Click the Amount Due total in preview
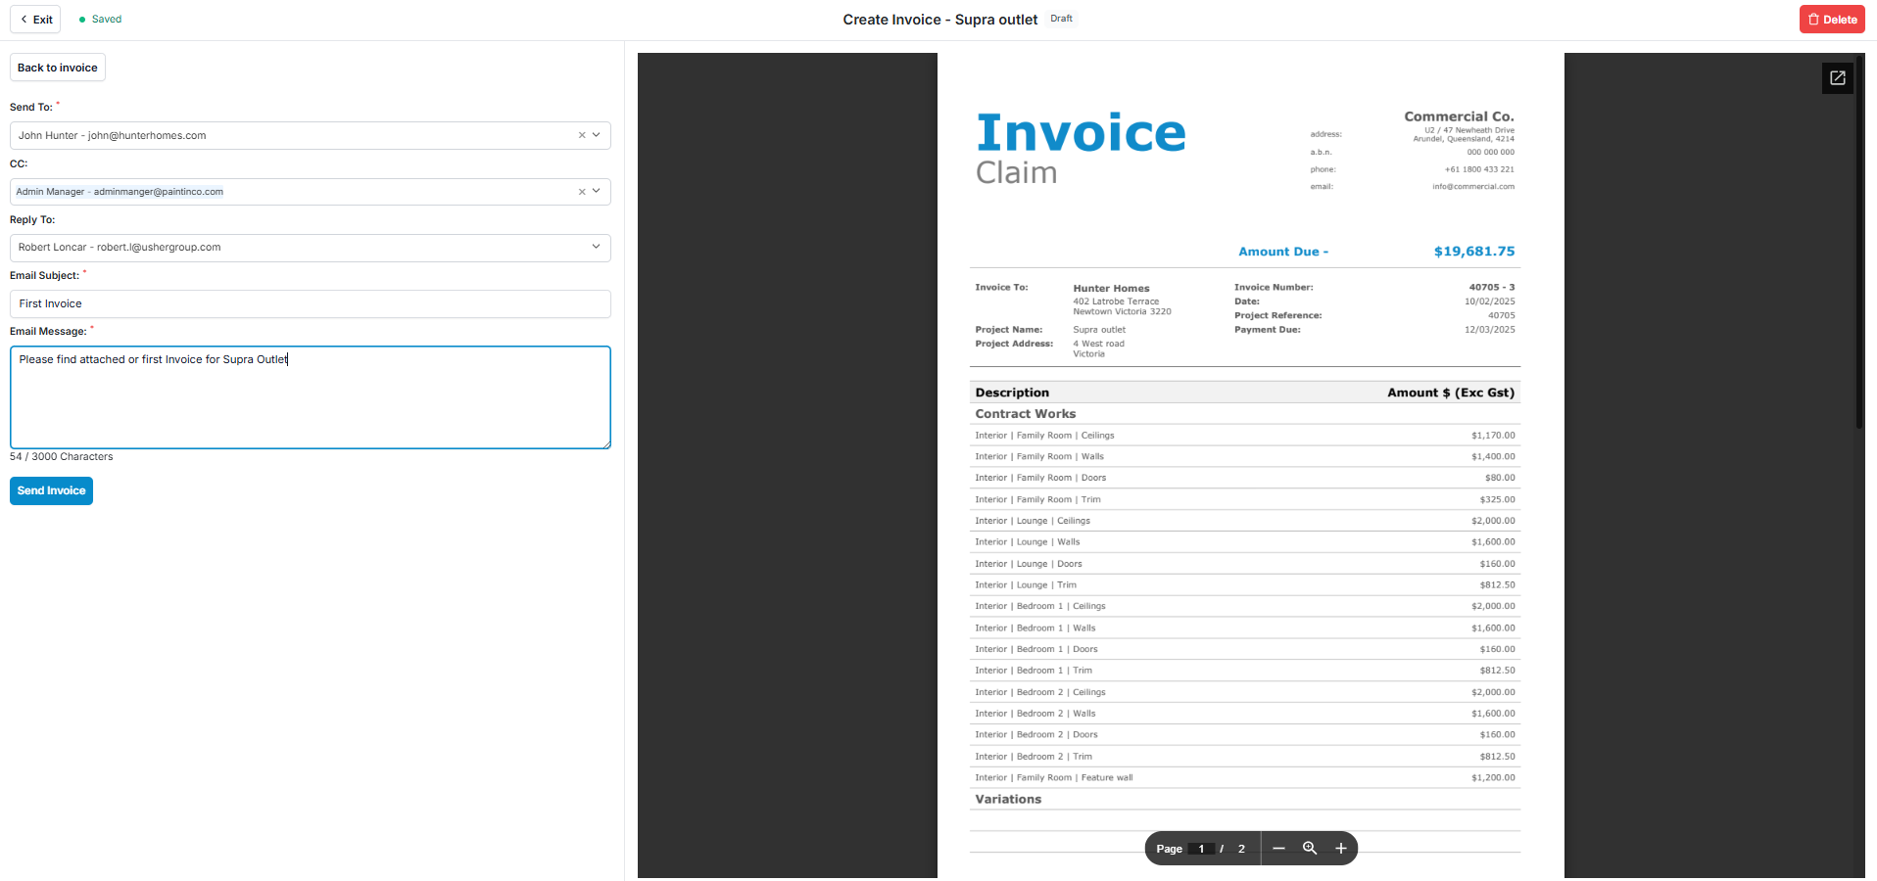The height and width of the screenshot is (881, 1877). [x=1473, y=252]
